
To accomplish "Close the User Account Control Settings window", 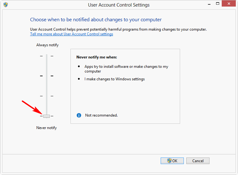I will click(229, 4).
